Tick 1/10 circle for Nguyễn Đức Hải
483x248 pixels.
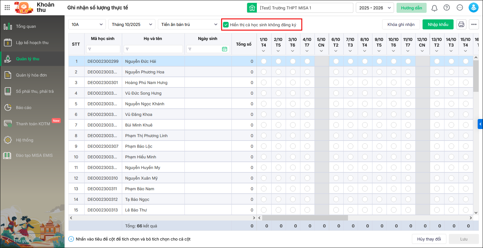(264, 61)
